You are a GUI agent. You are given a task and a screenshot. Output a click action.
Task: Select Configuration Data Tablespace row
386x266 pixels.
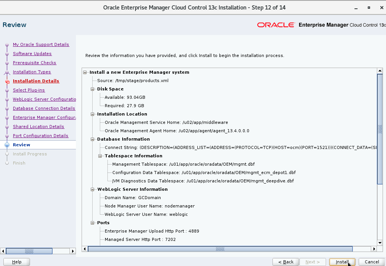coord(204,173)
